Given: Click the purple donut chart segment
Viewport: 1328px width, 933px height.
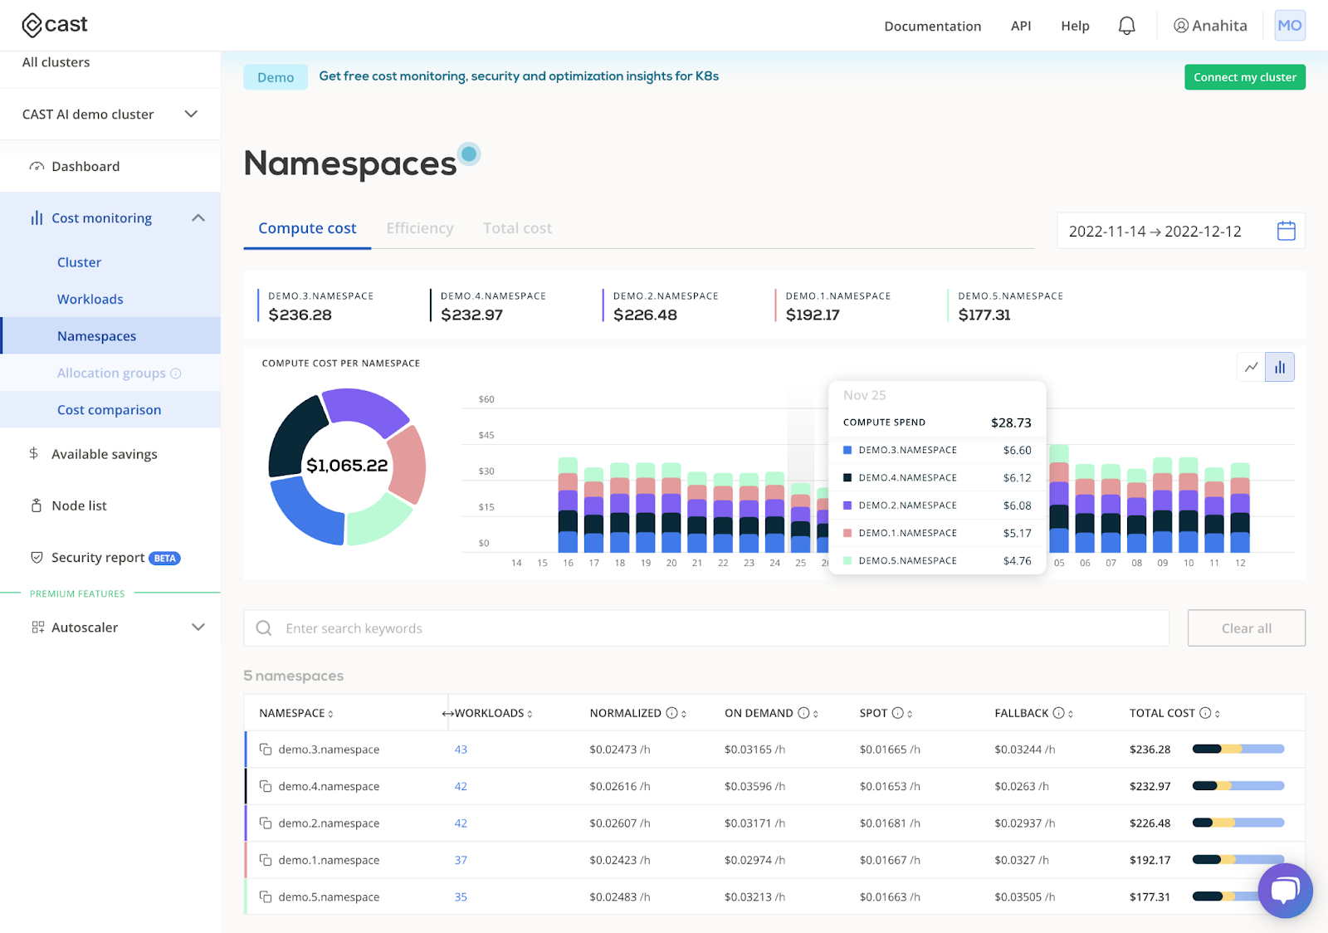Looking at the screenshot, I should 365,407.
